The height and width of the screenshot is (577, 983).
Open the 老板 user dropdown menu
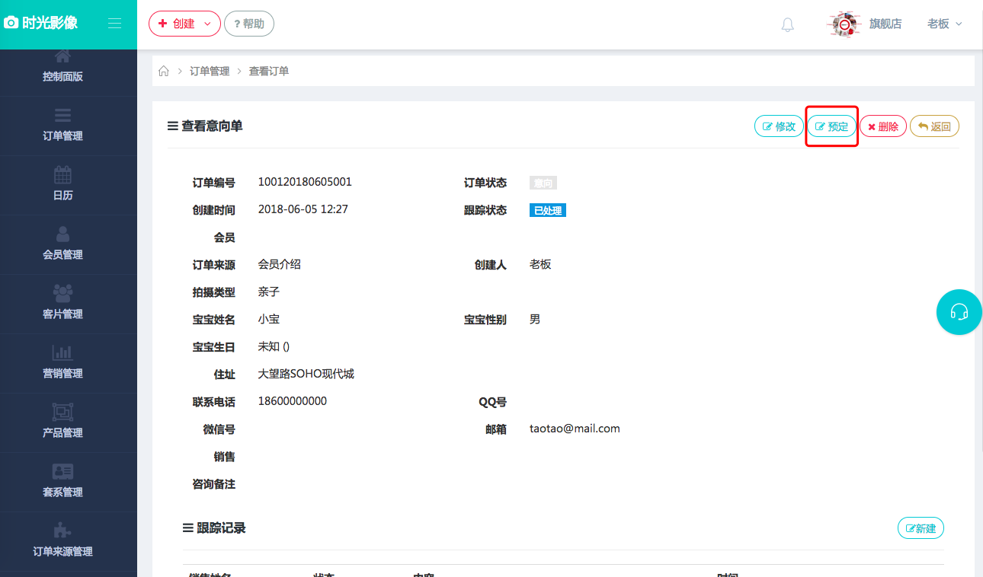pyautogui.click(x=944, y=24)
